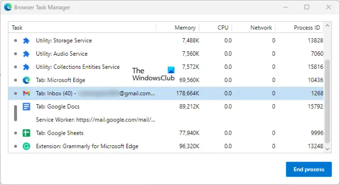Select the Tab: Google Docs row
340x185 pixels.
[x=166, y=107]
